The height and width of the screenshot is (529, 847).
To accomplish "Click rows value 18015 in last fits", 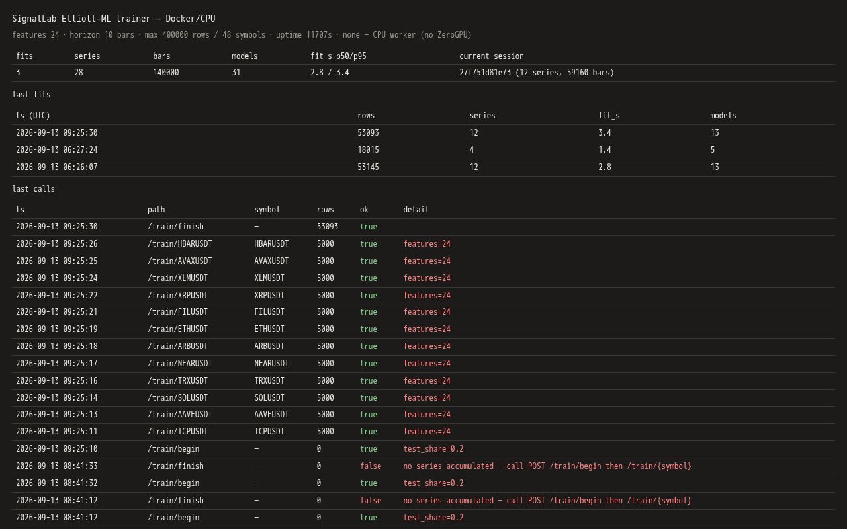I will pyautogui.click(x=368, y=150).
